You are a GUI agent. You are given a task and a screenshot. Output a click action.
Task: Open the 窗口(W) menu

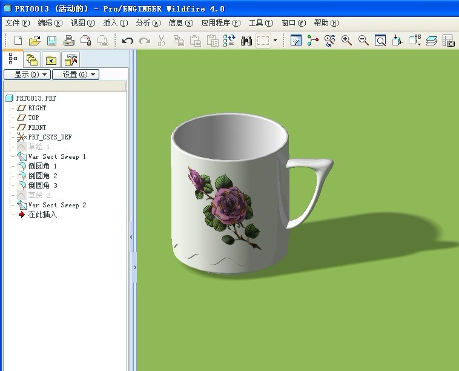tap(294, 23)
